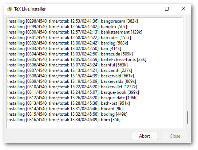Abort the TeX Live installation
198x150 pixels.
tap(144, 136)
